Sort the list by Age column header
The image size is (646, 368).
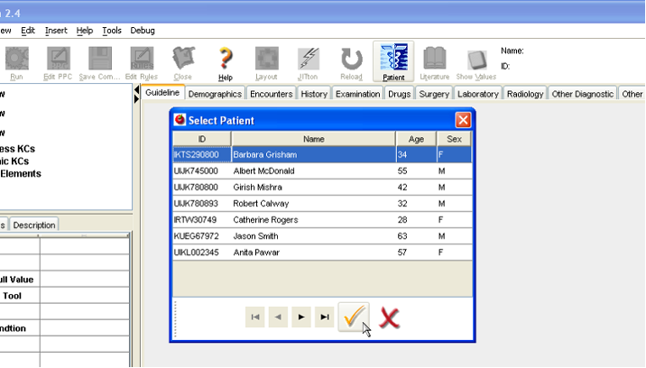(416, 139)
